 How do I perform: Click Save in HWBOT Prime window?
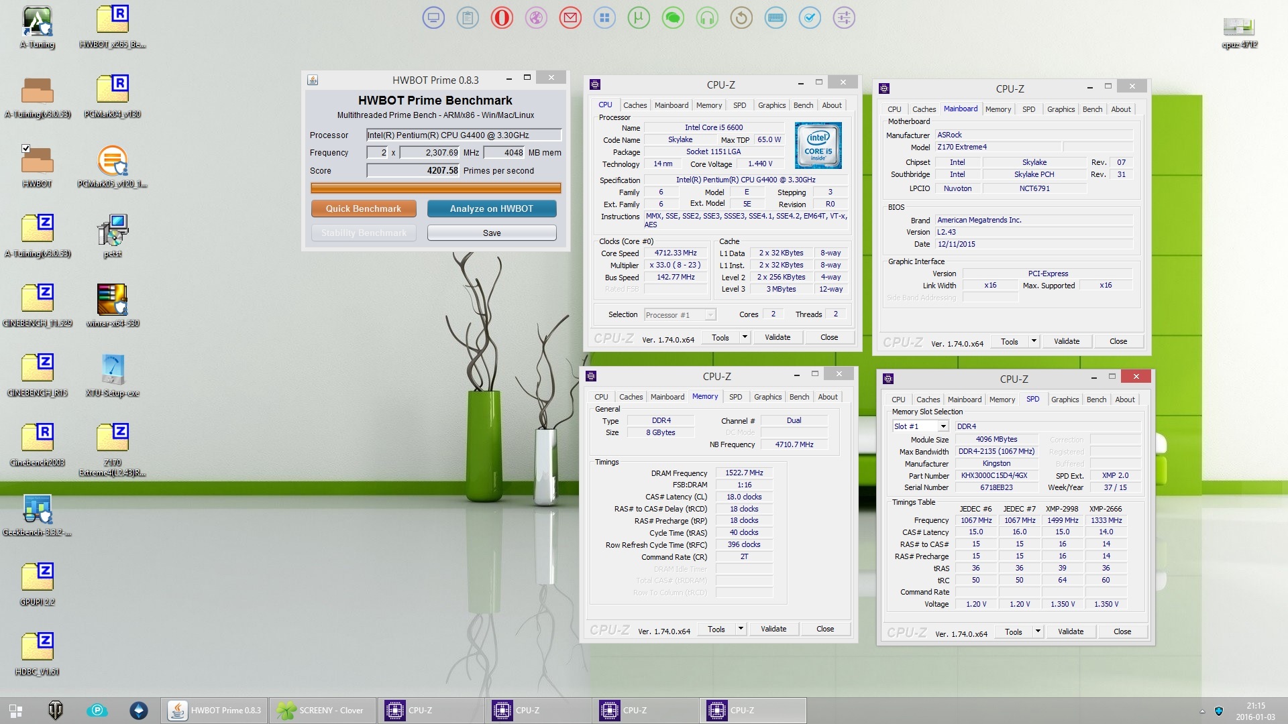coord(492,233)
